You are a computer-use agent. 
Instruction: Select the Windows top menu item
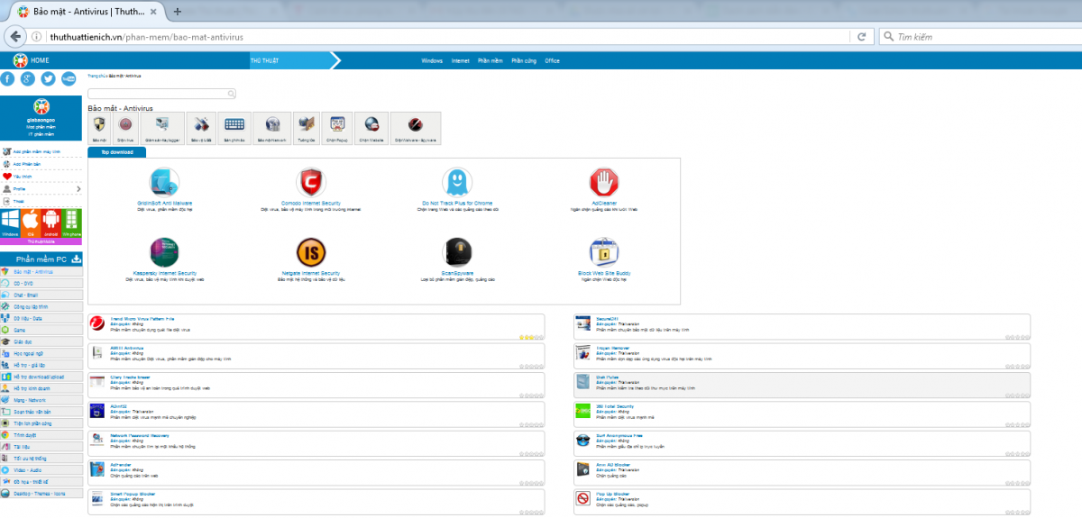[432, 61]
